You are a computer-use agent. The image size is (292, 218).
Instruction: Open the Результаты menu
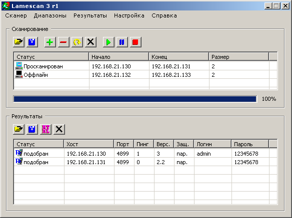pos(90,15)
